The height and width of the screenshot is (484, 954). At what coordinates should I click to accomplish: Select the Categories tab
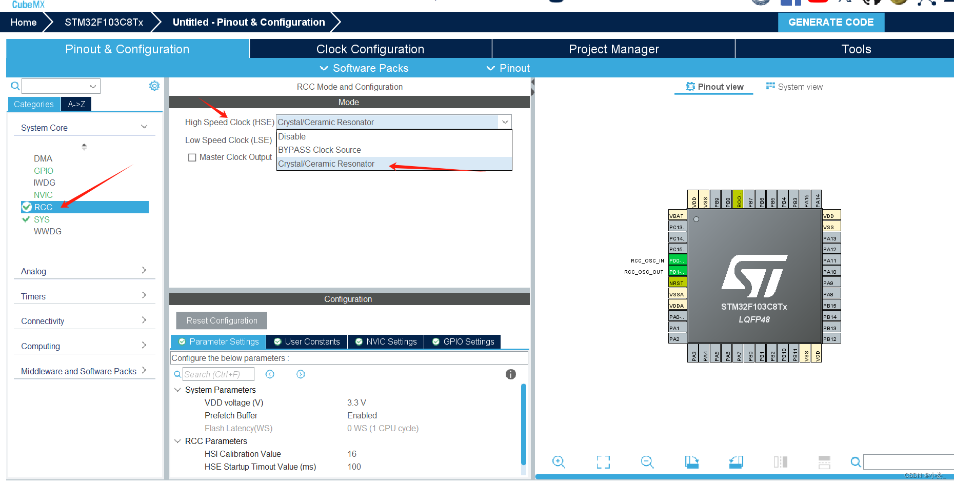[x=34, y=104]
